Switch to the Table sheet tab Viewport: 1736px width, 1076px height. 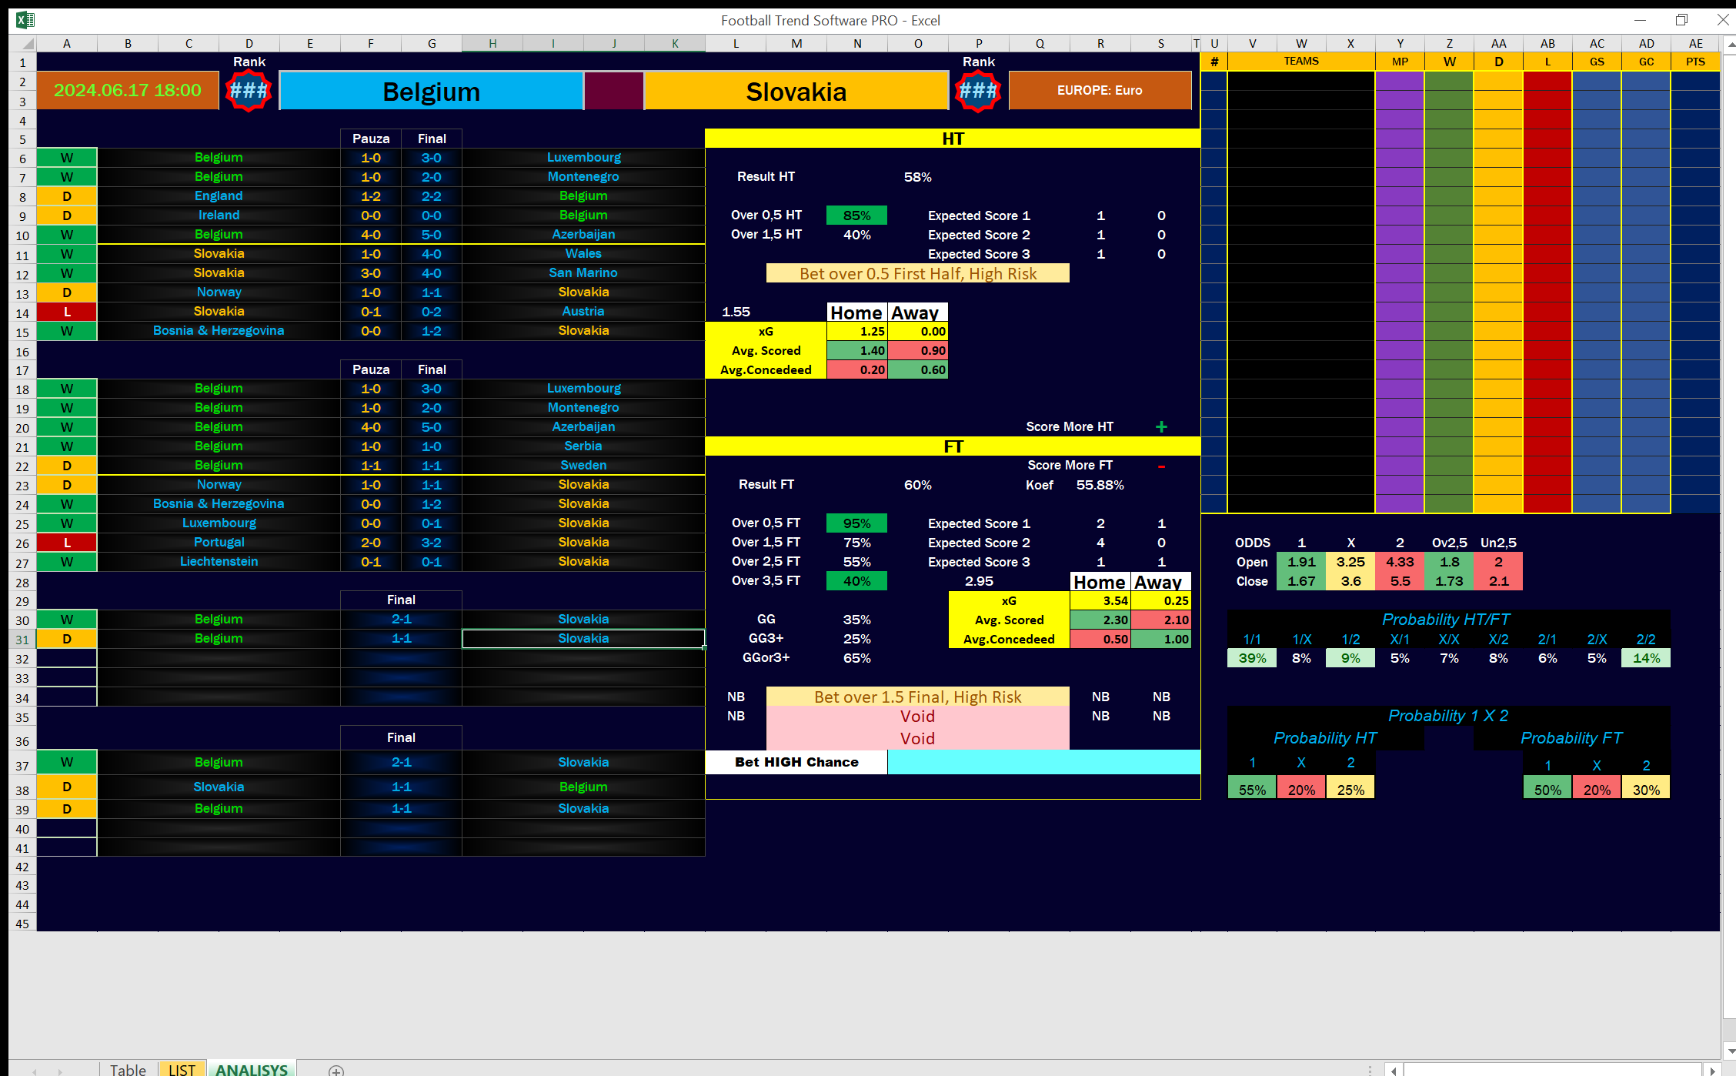click(128, 1070)
